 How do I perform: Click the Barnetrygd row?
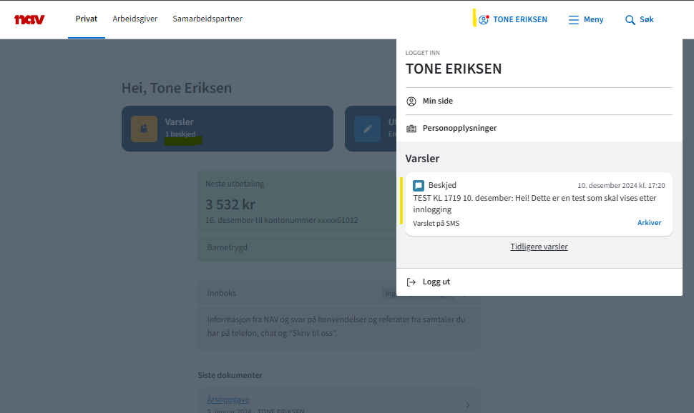297,248
